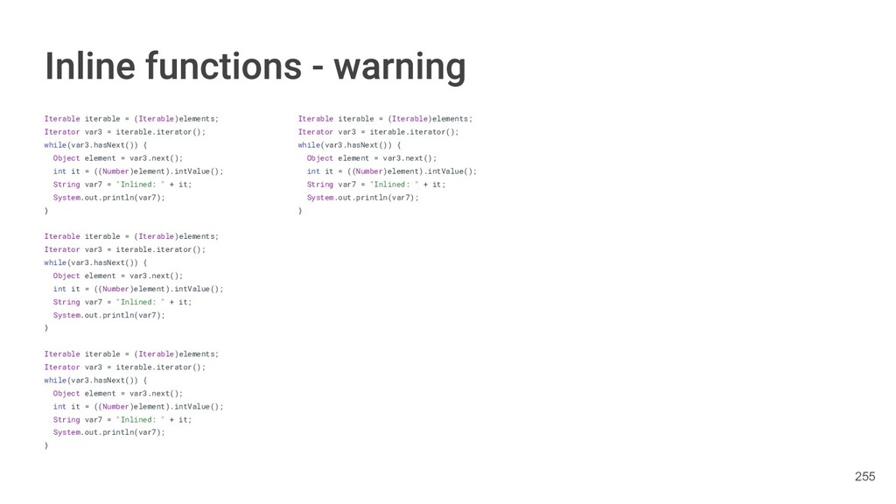The image size is (896, 504).
Task: Click 'System.out.println(var7);' in top-left block
Action: tap(108, 198)
